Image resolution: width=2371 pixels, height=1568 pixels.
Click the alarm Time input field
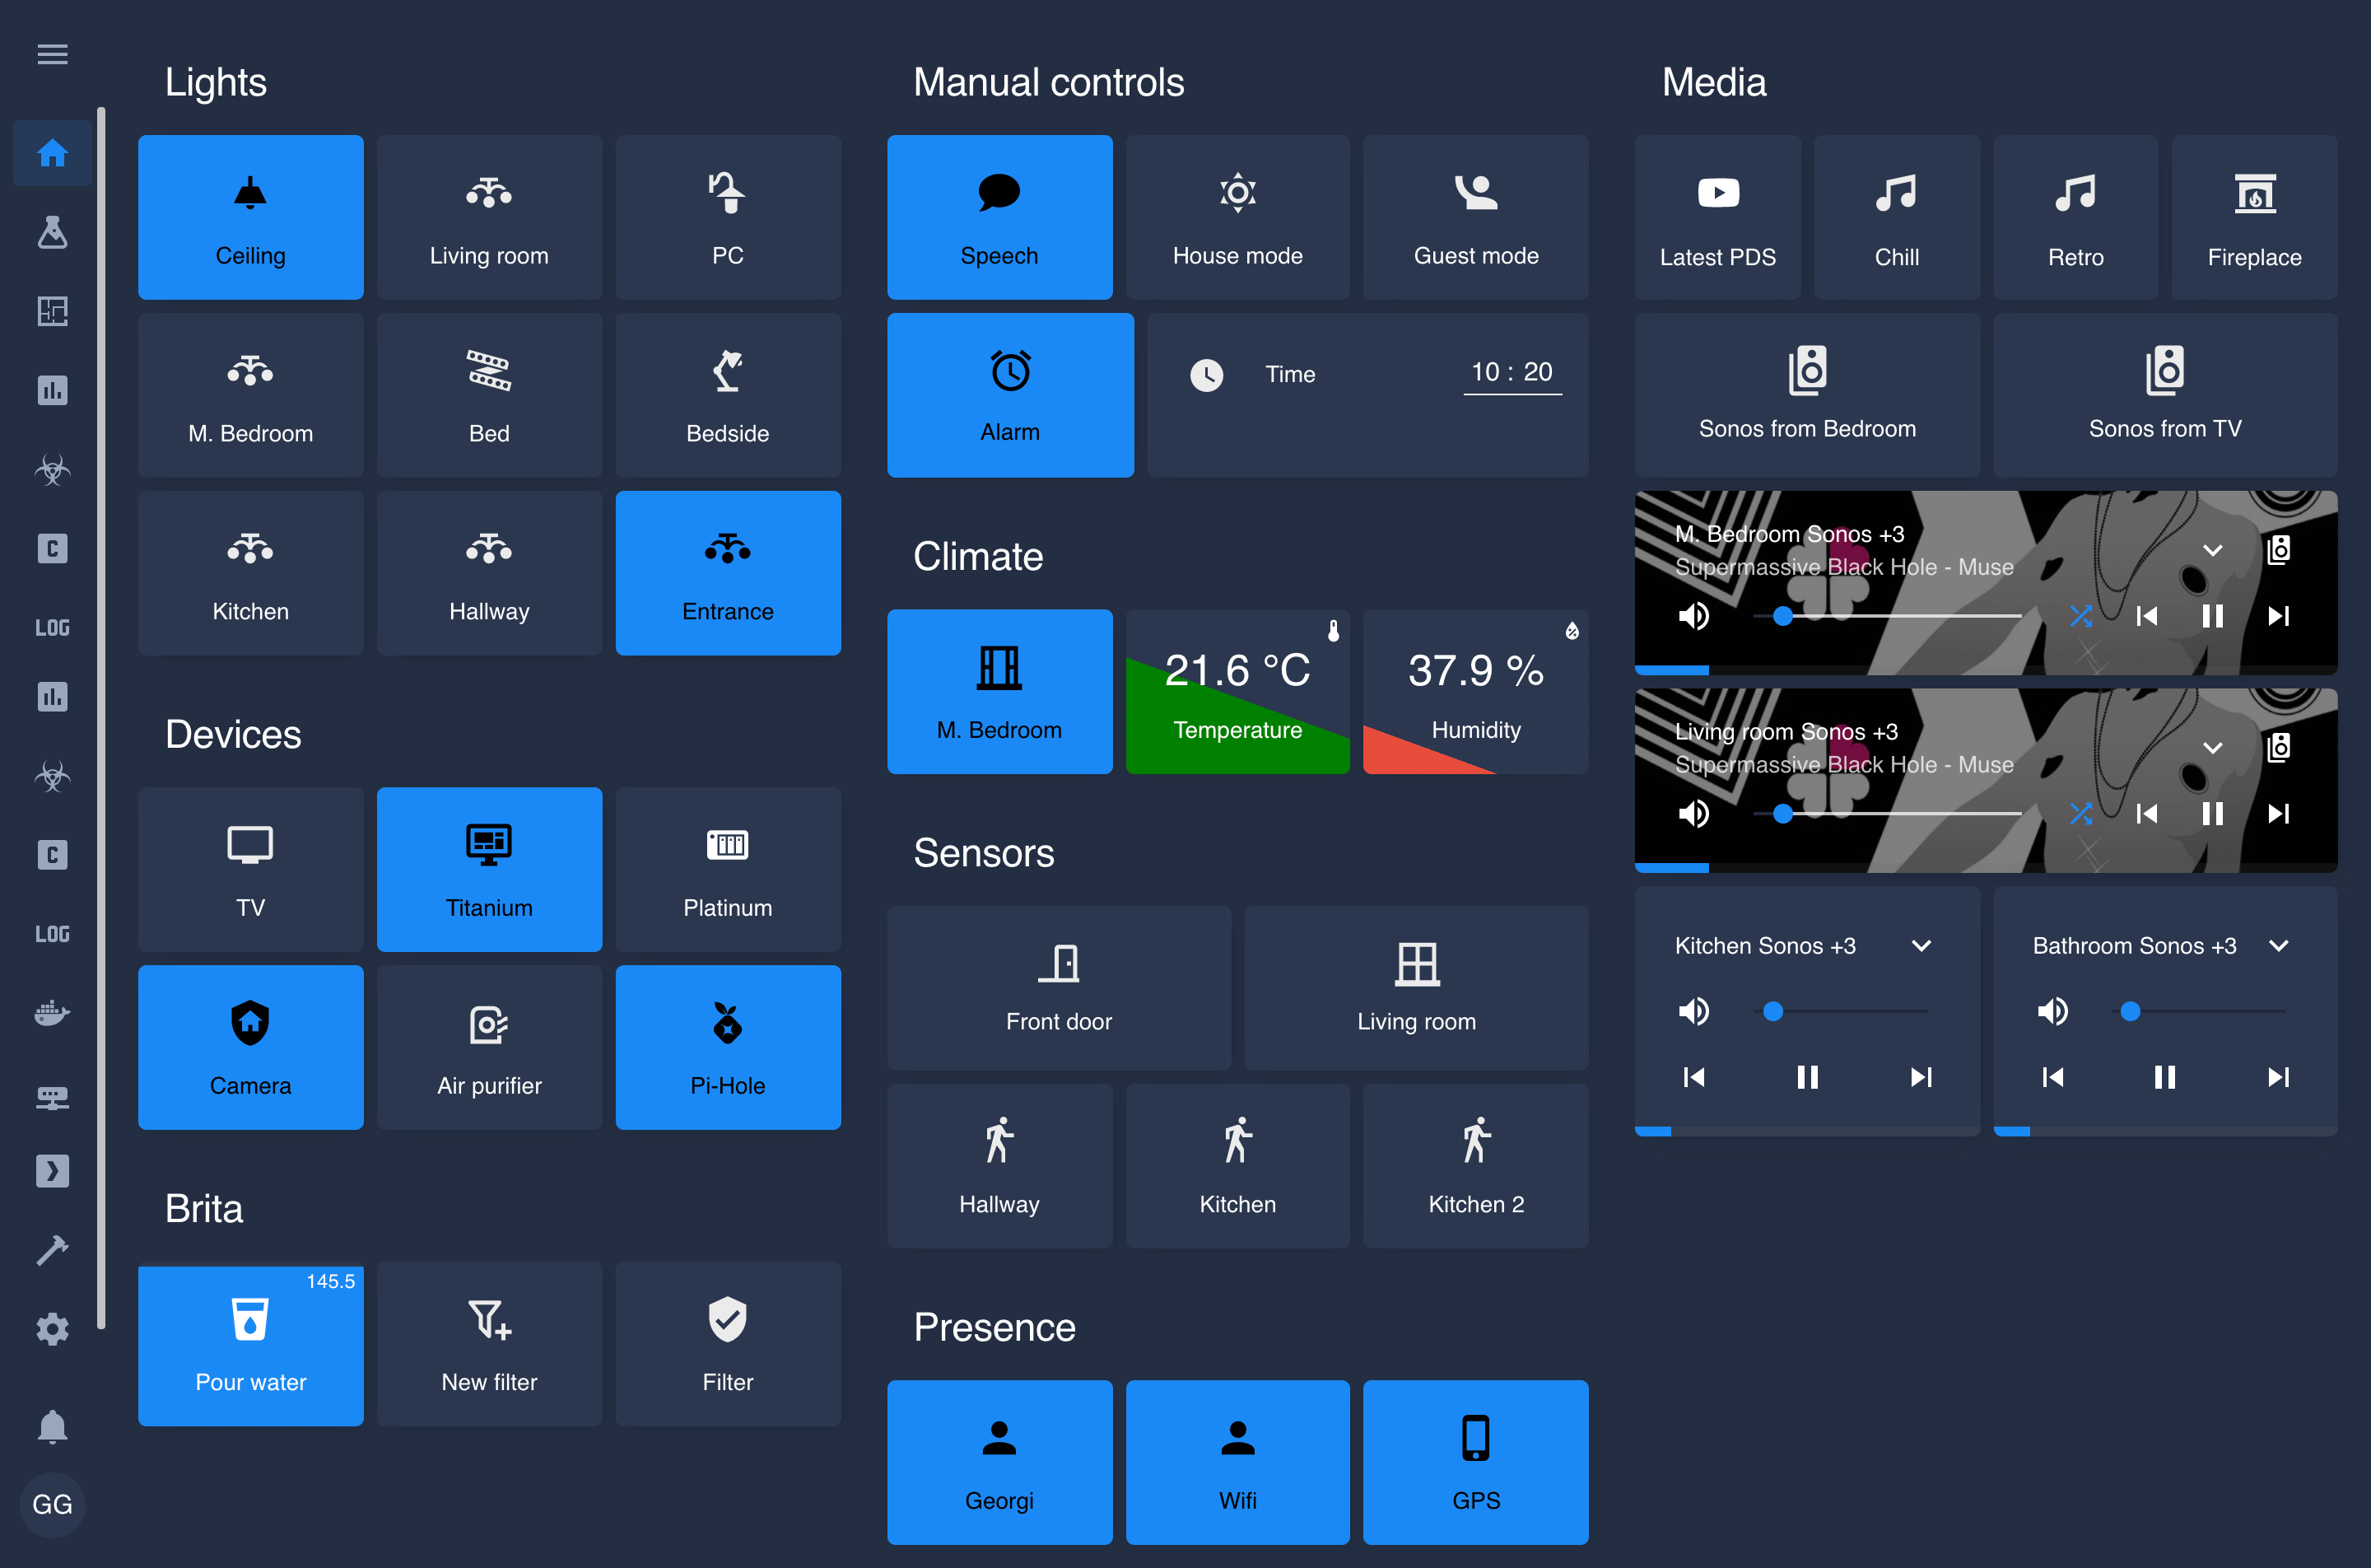click(1512, 373)
